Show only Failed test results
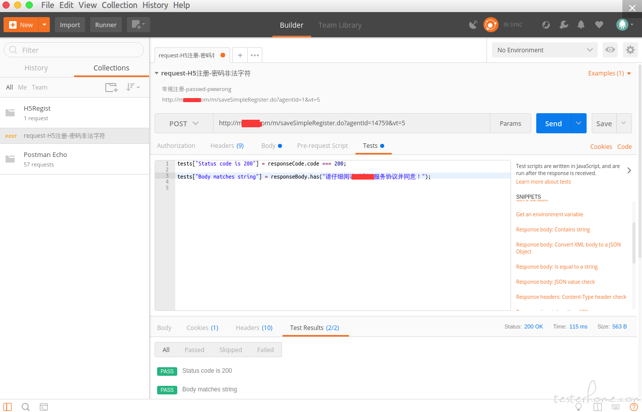Image resolution: width=642 pixels, height=412 pixels. tap(265, 350)
